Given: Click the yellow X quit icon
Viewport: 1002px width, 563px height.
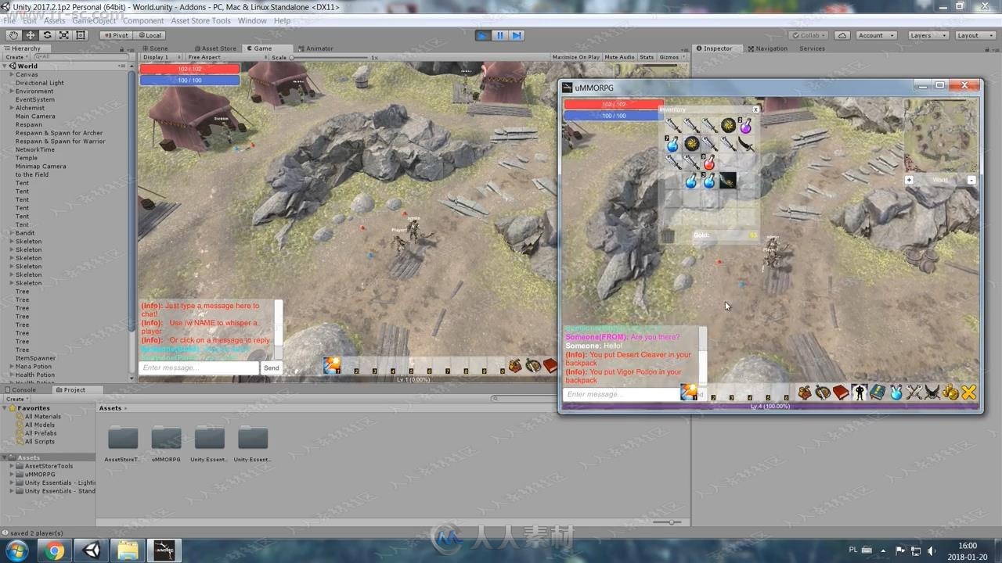Looking at the screenshot, I should click(x=969, y=393).
